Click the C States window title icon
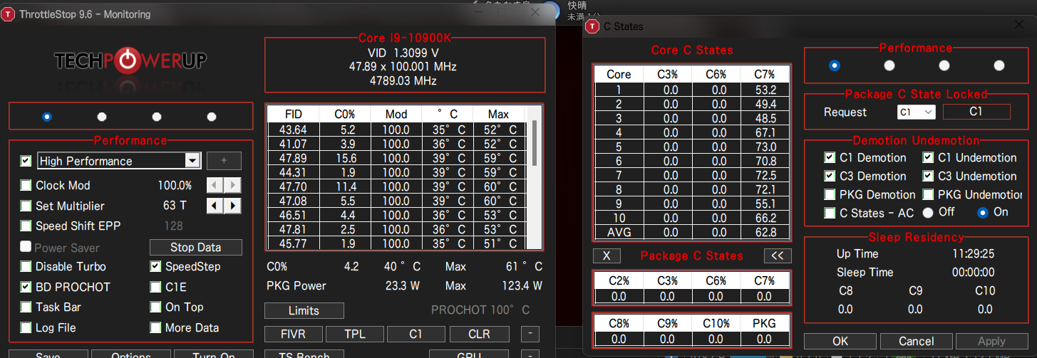 click(592, 26)
